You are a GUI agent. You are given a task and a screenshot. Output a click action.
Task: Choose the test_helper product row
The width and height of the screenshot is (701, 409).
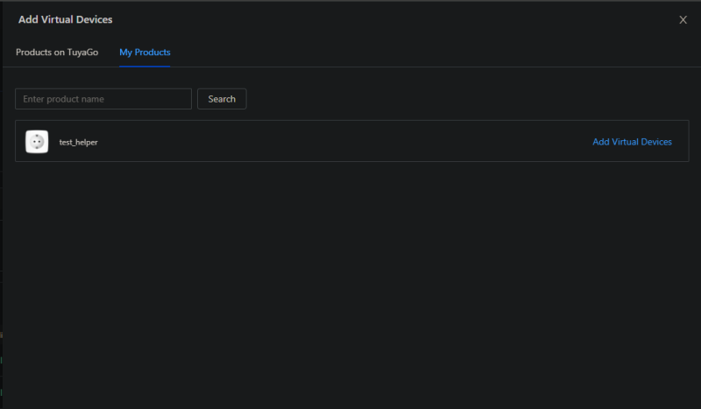[352, 141]
